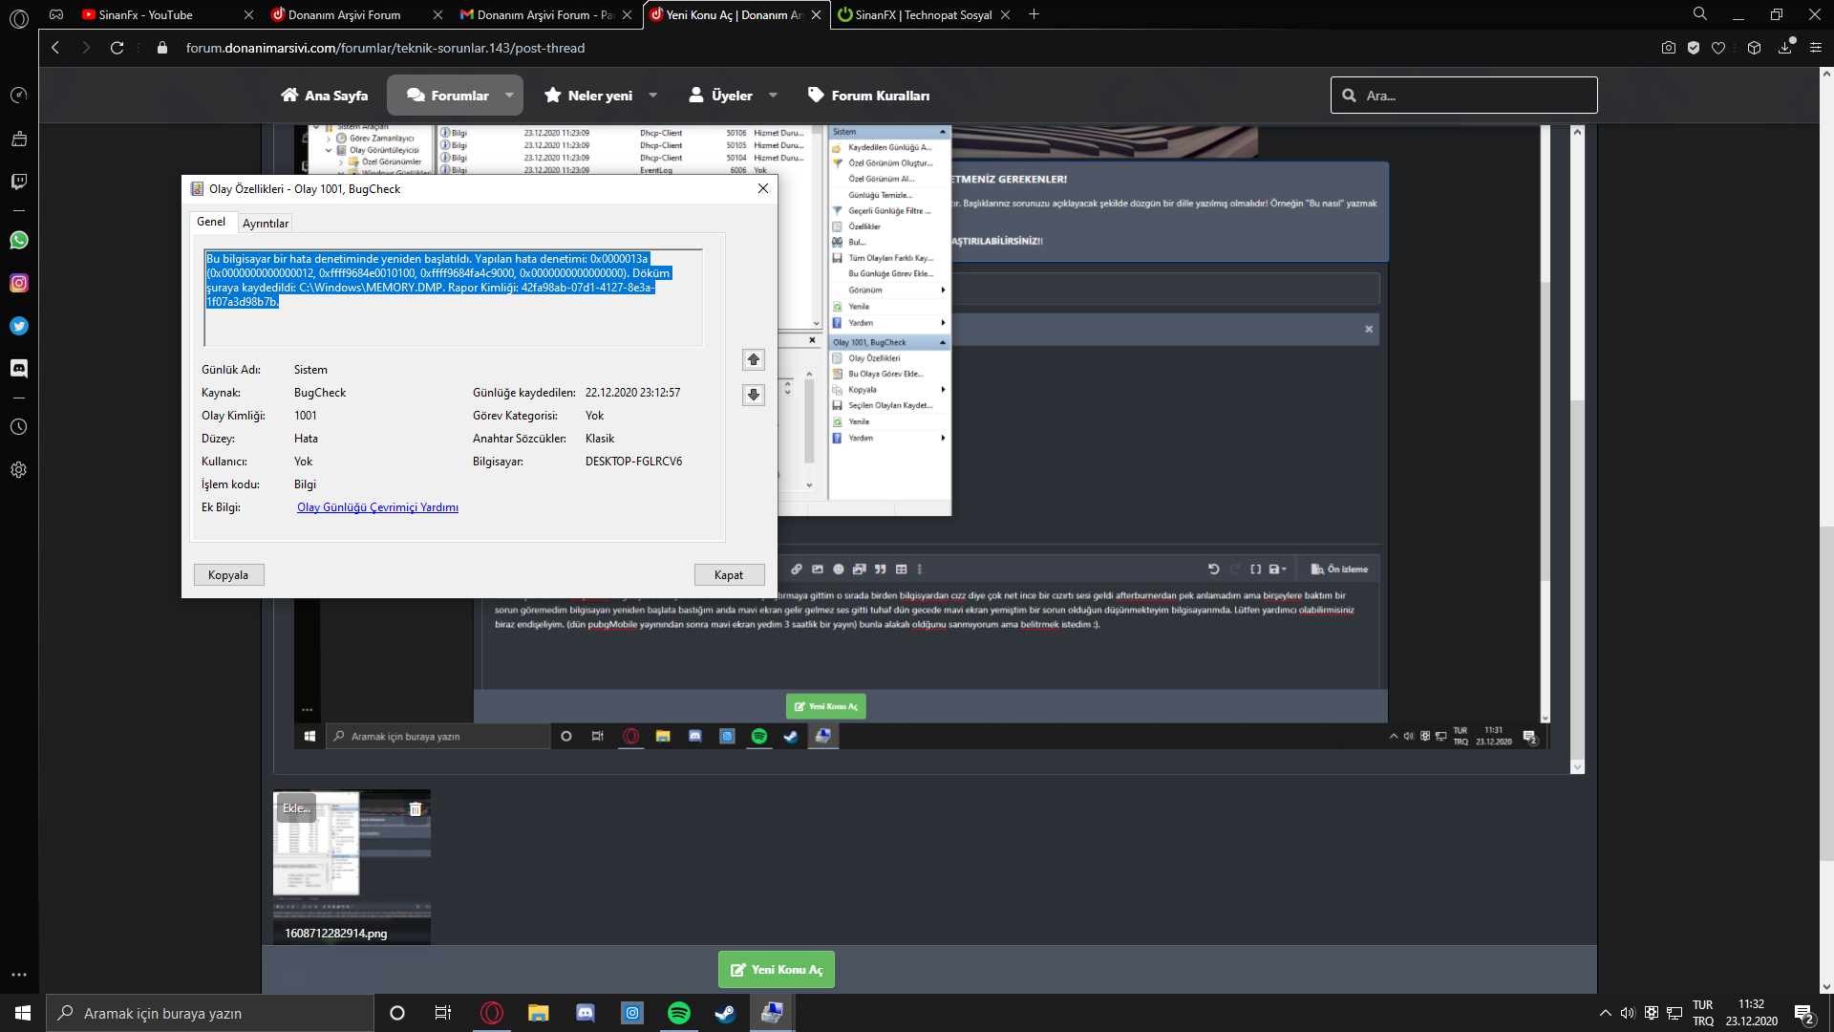Screen dimensions: 1834x1032
Task: Open a new browser tab
Action: [1034, 14]
